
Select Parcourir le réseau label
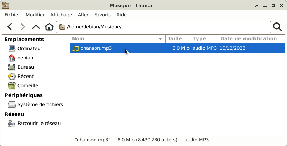coord(39,123)
